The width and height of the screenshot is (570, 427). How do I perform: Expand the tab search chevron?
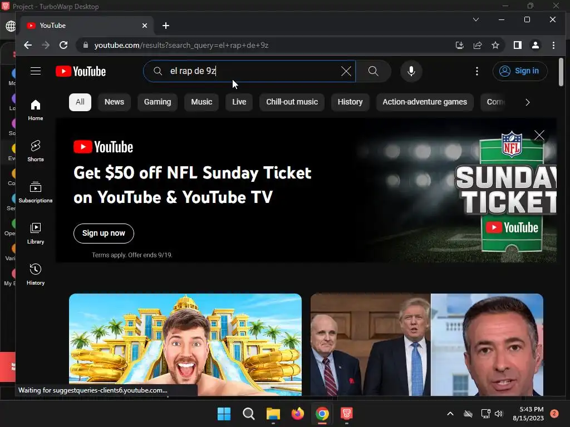tap(475, 19)
